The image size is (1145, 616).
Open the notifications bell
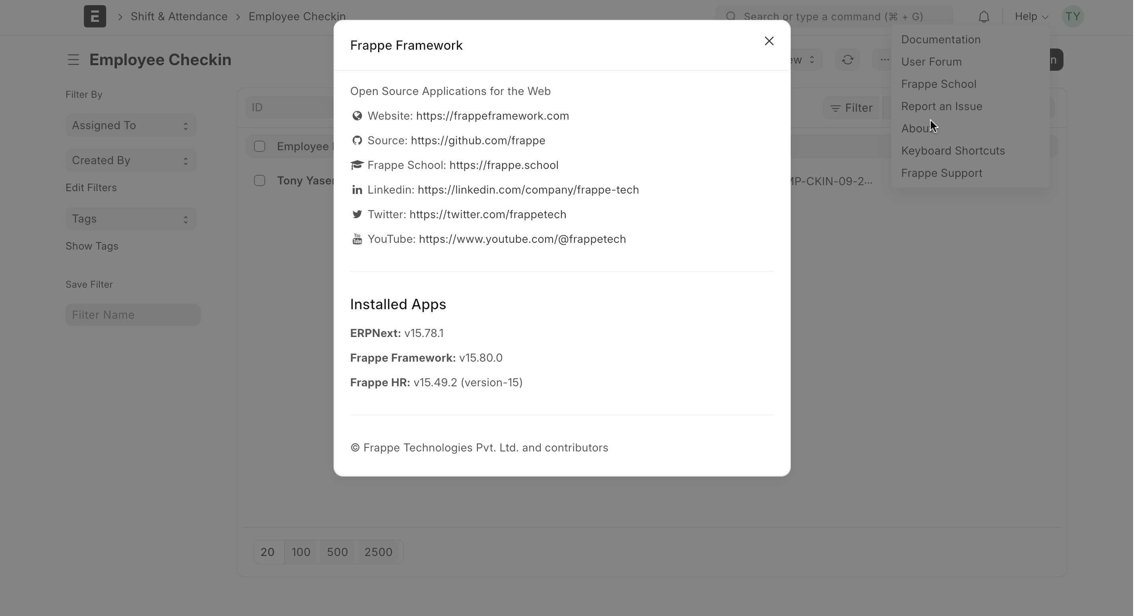(984, 17)
